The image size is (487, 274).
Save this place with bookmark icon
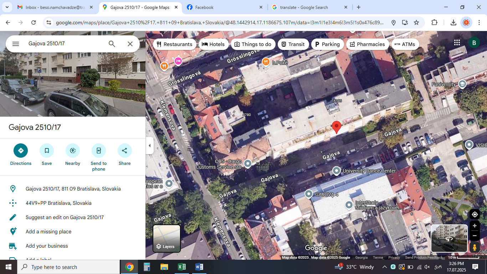click(47, 151)
